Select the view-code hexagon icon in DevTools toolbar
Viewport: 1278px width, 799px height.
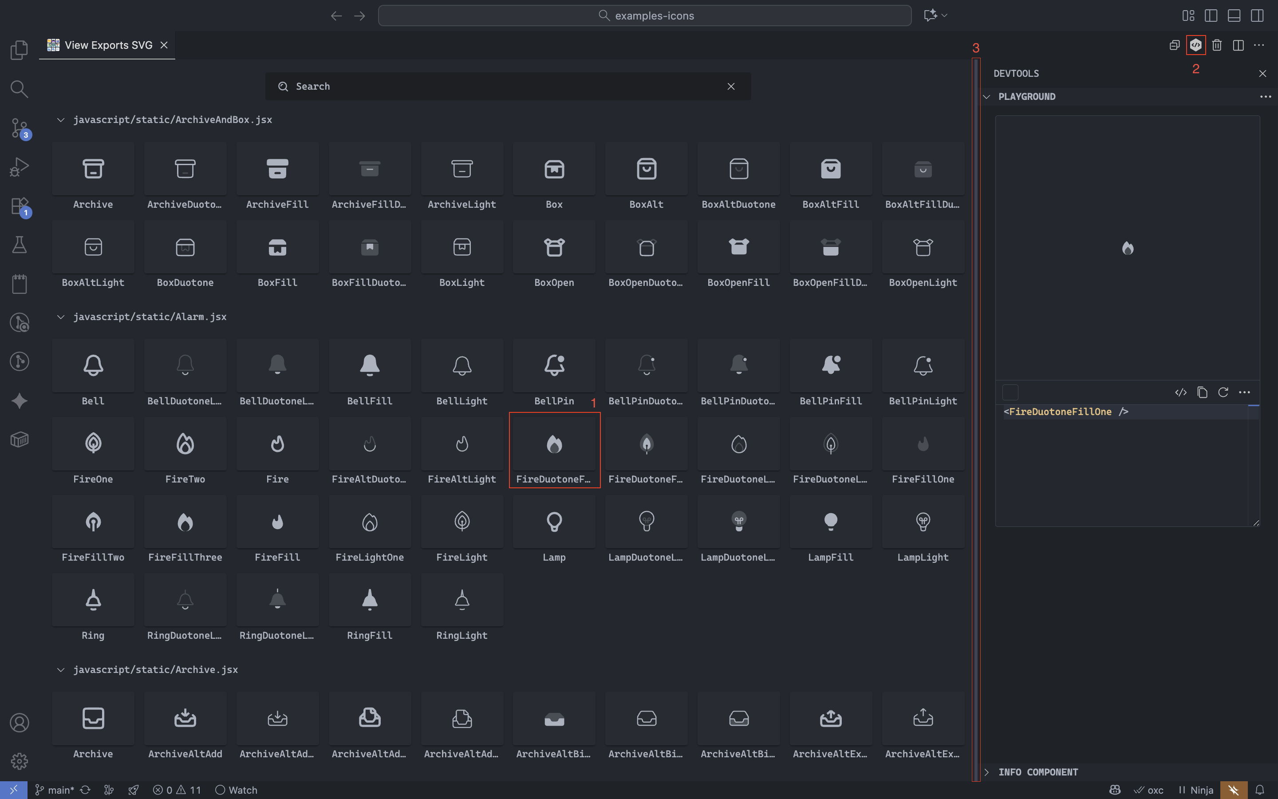tap(1195, 45)
